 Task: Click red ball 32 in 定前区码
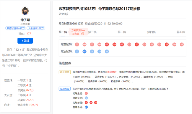182,44
